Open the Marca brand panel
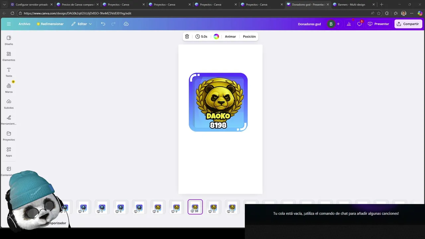This screenshot has width=425, height=239. 9,88
